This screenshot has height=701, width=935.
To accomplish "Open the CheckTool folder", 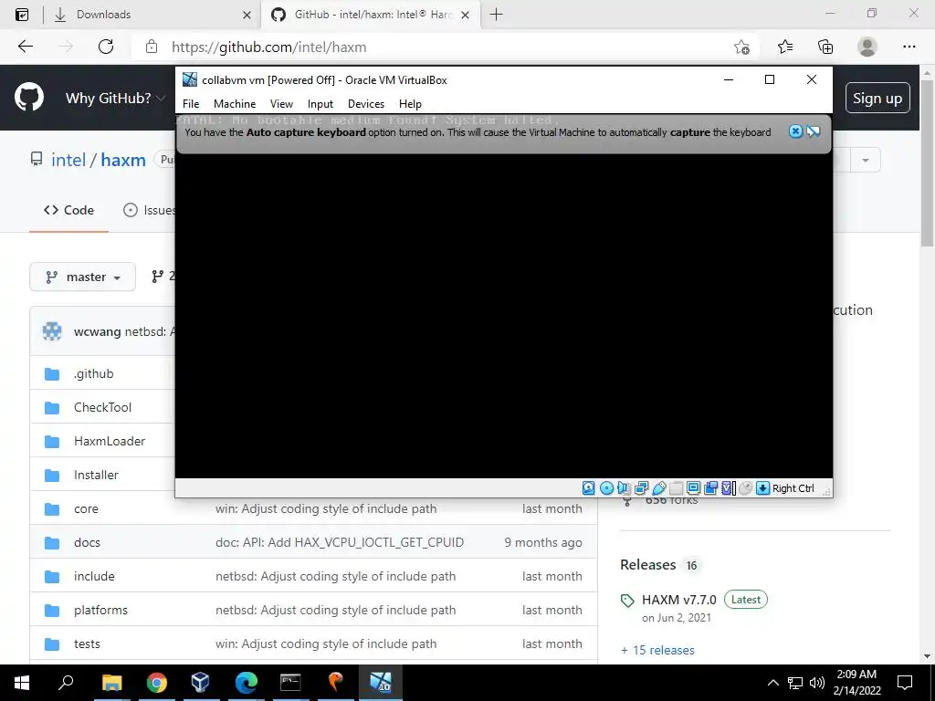I will pyautogui.click(x=102, y=407).
